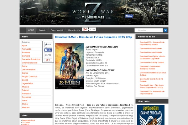Select the Drama genre link

[25, 73]
